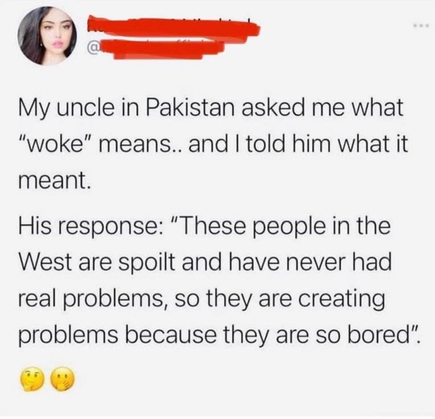Click the profile avatar photo
Viewport: 435px width, 419px height.
47,36
